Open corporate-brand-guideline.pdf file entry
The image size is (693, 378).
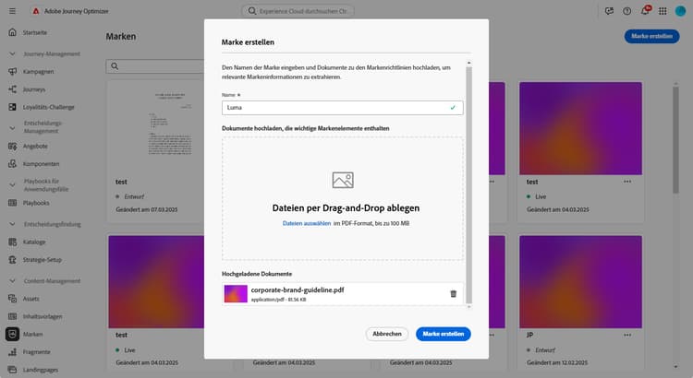pos(343,294)
